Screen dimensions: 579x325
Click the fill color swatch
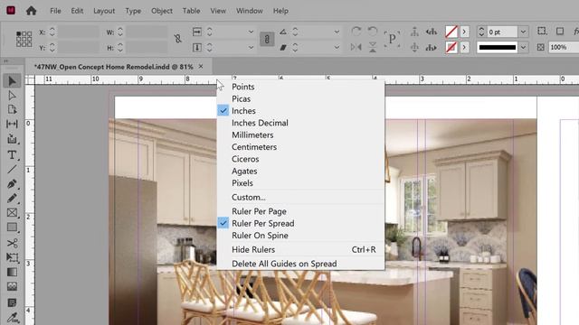[x=451, y=32]
